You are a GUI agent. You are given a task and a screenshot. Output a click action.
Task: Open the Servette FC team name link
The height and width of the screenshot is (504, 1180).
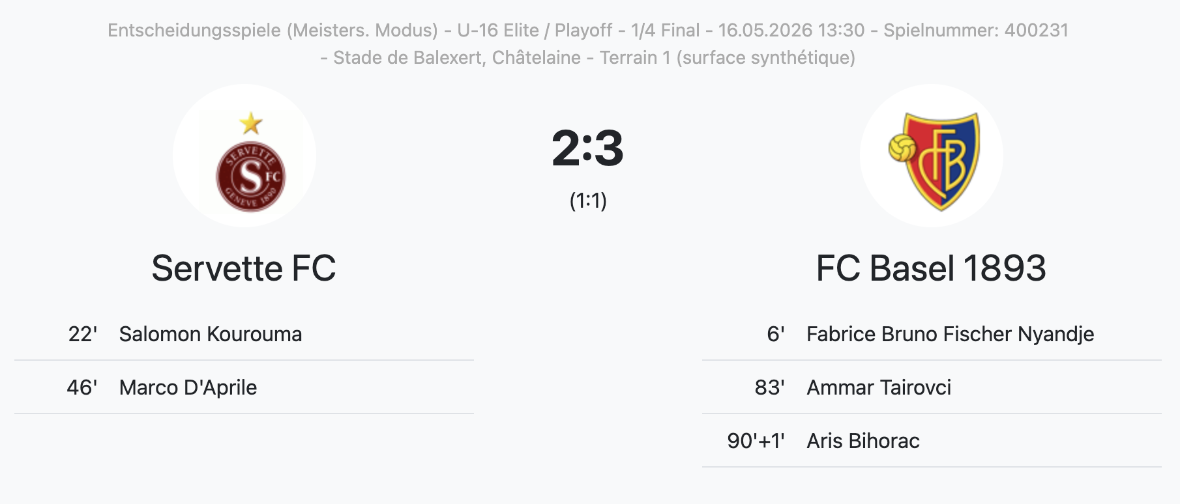pyautogui.click(x=244, y=268)
